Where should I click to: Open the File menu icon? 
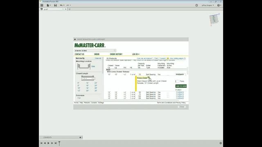pyautogui.click(x=48, y=5)
